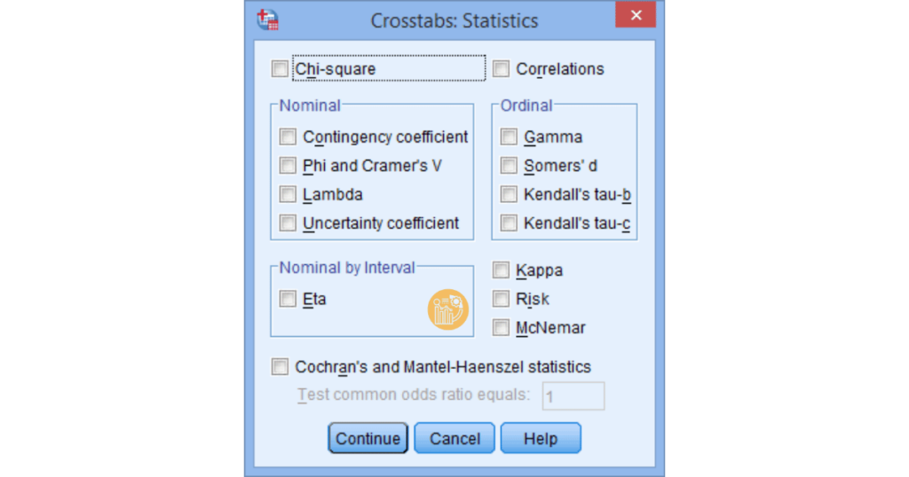Check the Gamma ordinal statistic

(x=509, y=137)
